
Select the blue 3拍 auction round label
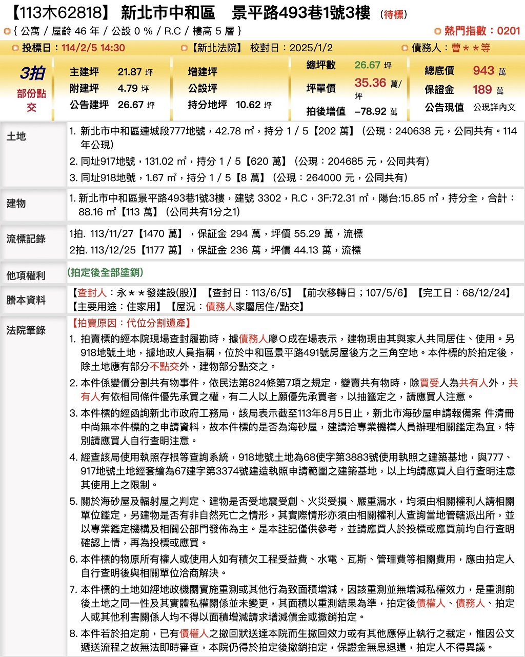[32, 73]
